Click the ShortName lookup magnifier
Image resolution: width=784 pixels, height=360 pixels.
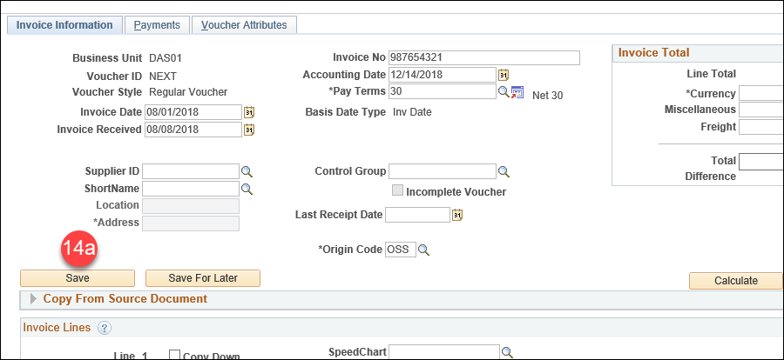point(247,189)
